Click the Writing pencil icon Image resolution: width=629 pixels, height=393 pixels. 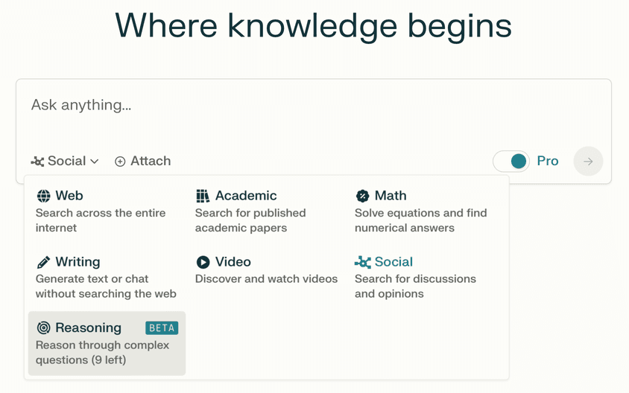[43, 262]
